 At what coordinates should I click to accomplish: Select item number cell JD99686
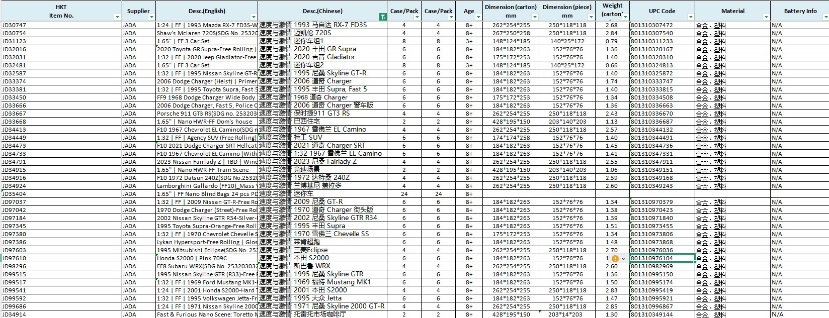[x=61, y=306]
